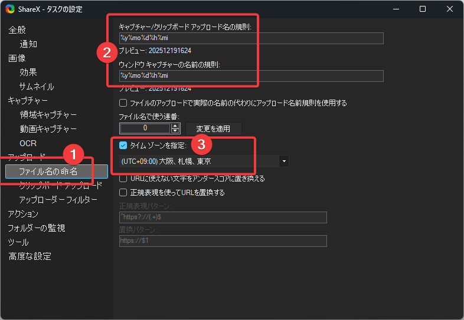Select the OCR settings item

pos(28,143)
